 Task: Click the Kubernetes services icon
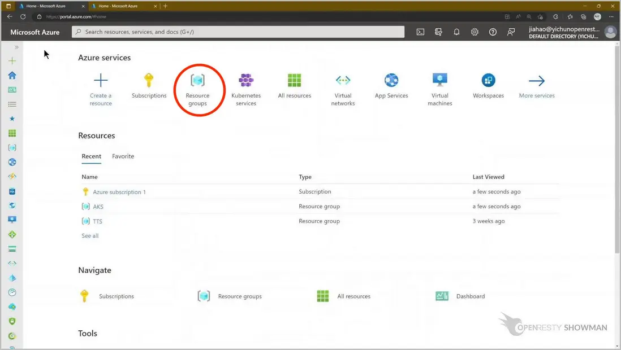coord(246,81)
